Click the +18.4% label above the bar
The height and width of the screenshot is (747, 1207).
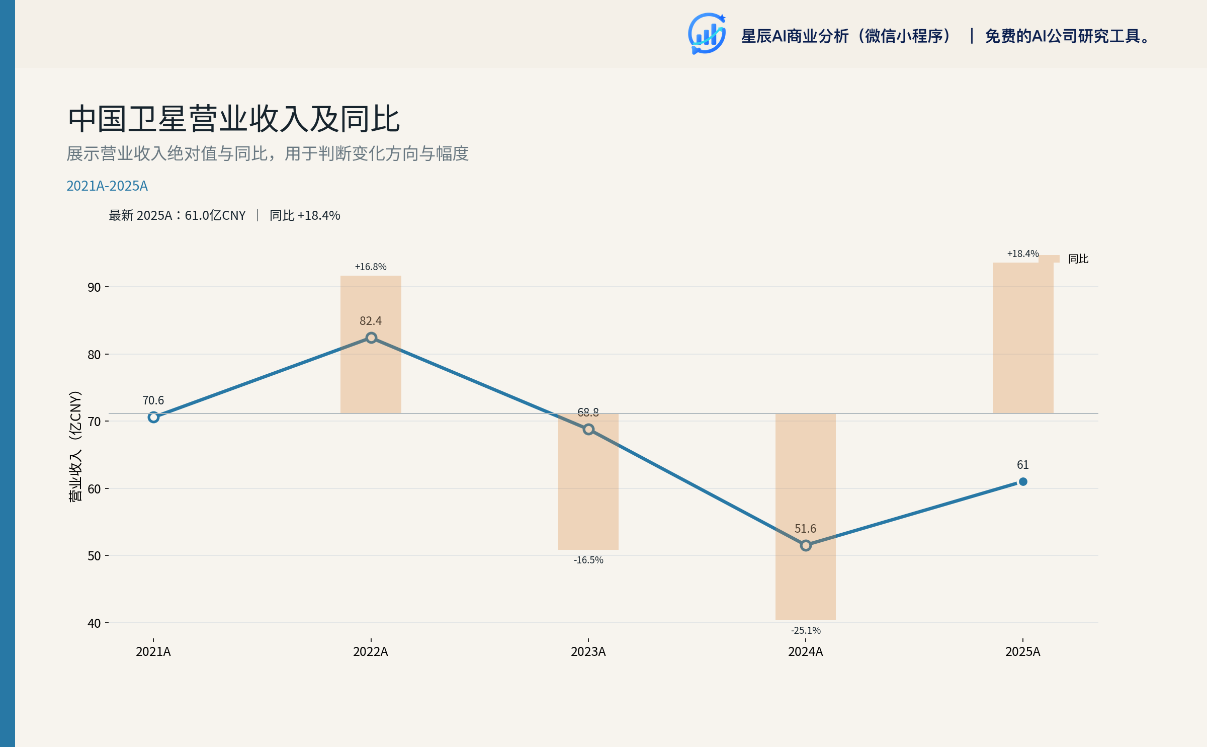point(1023,254)
